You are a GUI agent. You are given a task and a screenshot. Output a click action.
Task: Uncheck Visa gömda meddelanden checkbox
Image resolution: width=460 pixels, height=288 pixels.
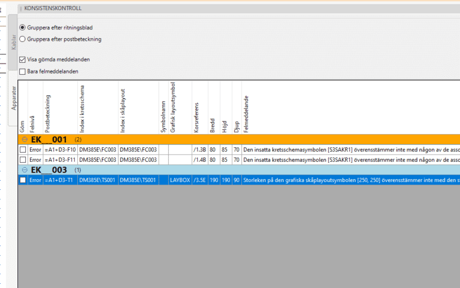[x=23, y=60]
